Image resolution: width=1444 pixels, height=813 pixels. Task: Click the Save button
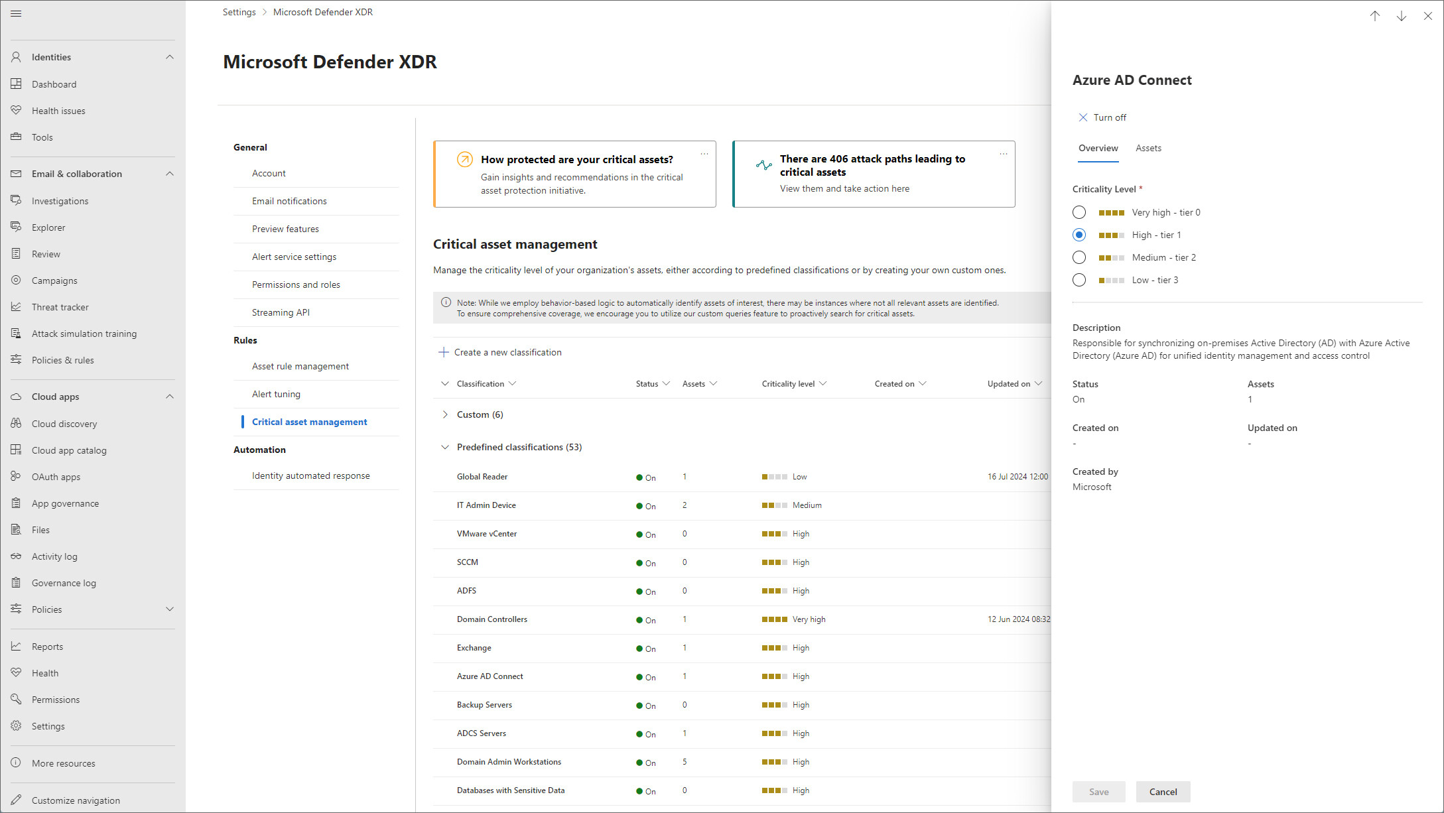pyautogui.click(x=1098, y=792)
